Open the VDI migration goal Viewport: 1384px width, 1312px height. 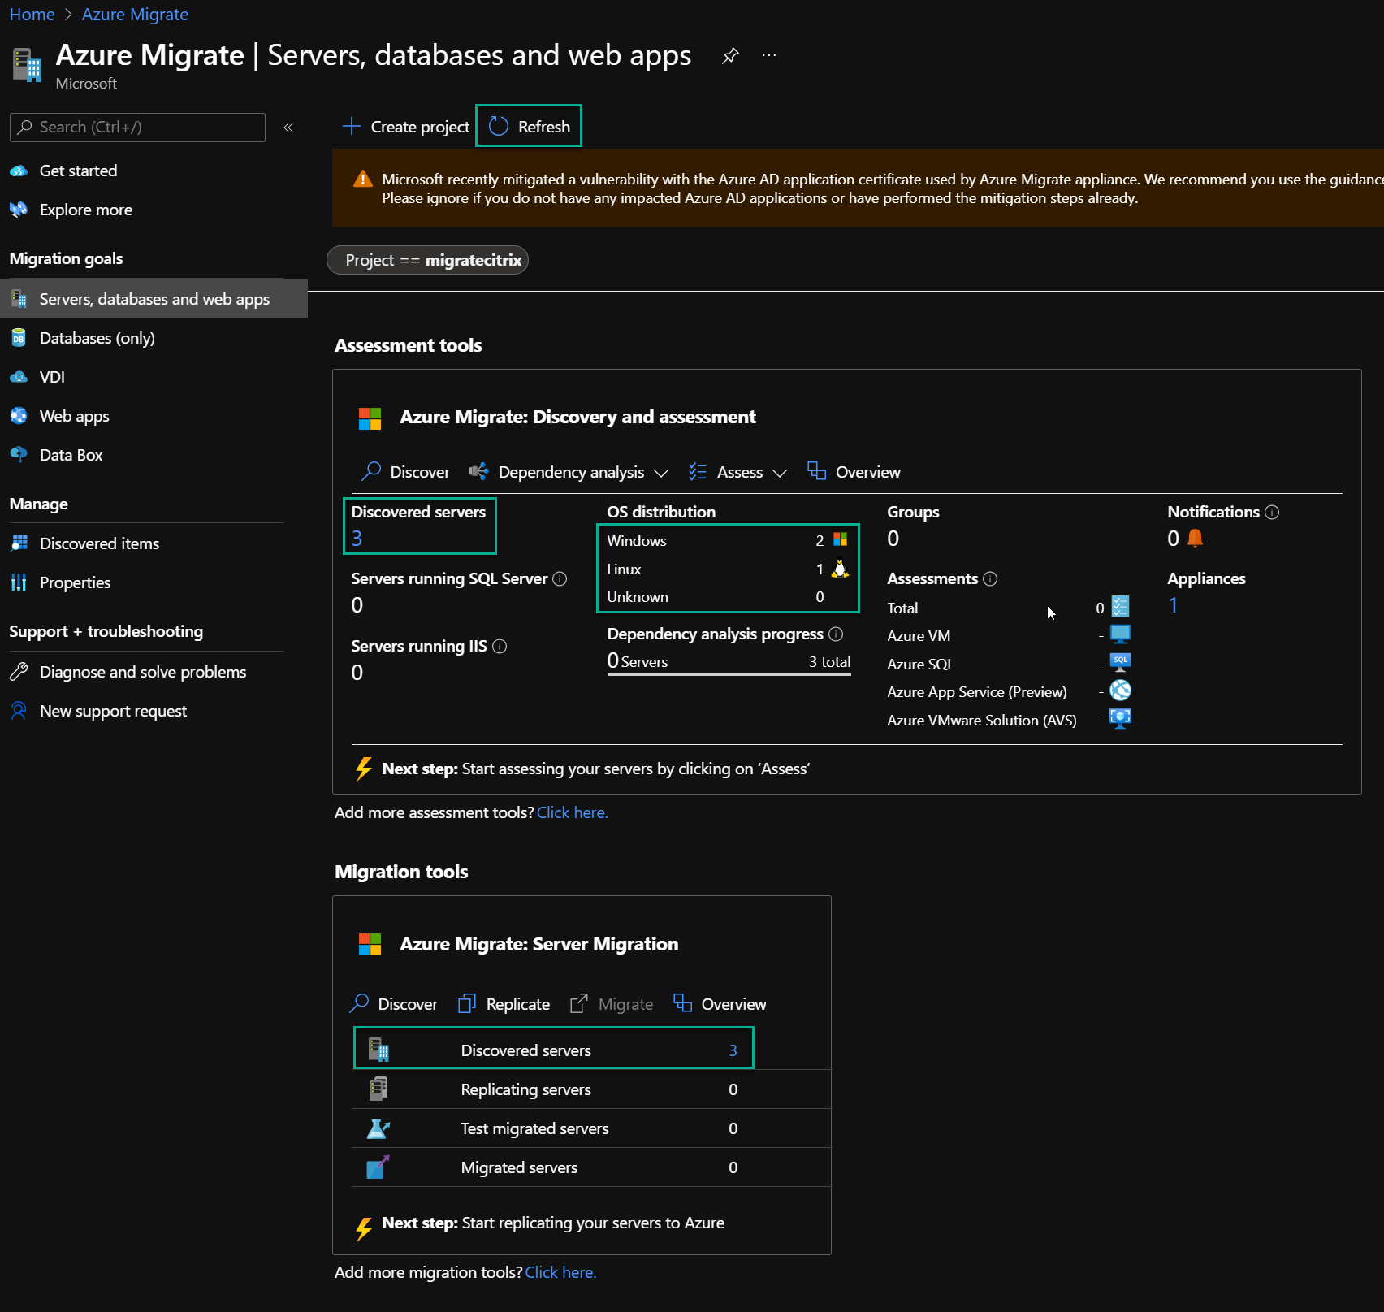pos(52,377)
